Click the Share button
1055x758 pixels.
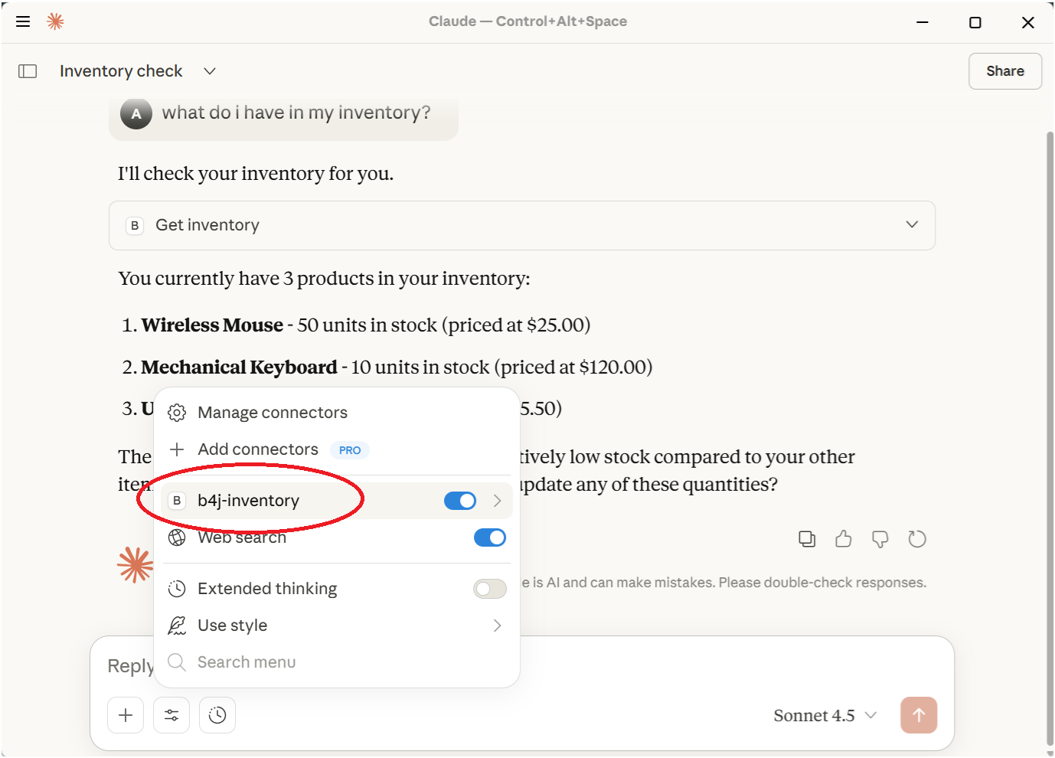click(1004, 71)
